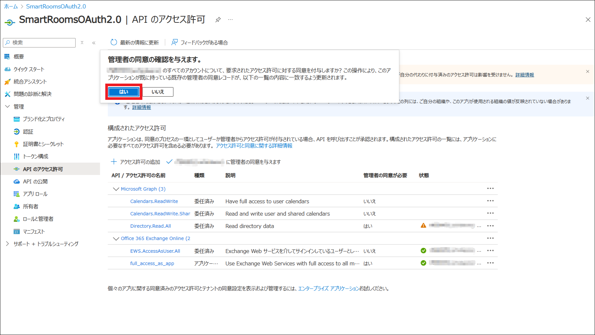This screenshot has width=595, height=335.
Task: Expand サポート + トラブルシューティング section
Action: pyautogui.click(x=7, y=244)
